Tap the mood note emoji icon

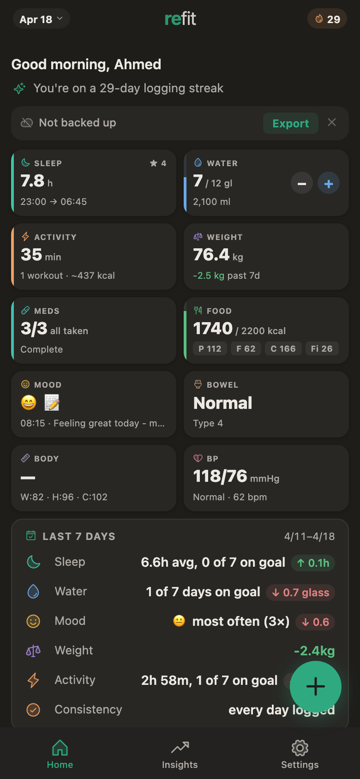coord(52,403)
